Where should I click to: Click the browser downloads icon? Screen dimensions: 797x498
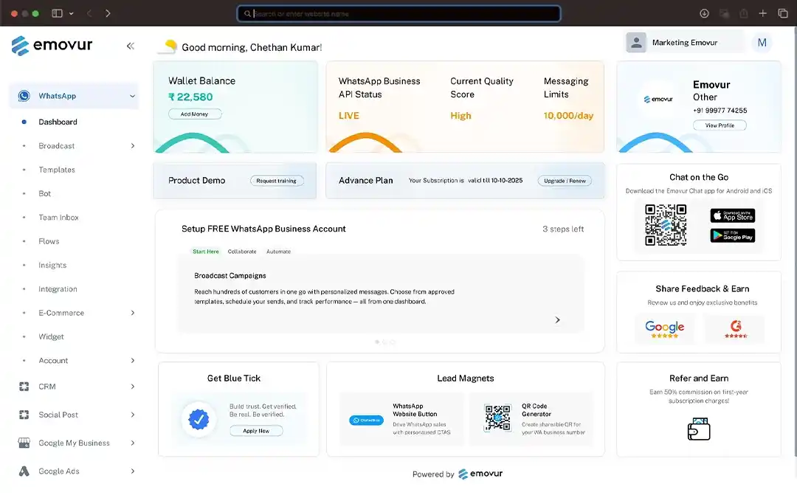point(704,13)
